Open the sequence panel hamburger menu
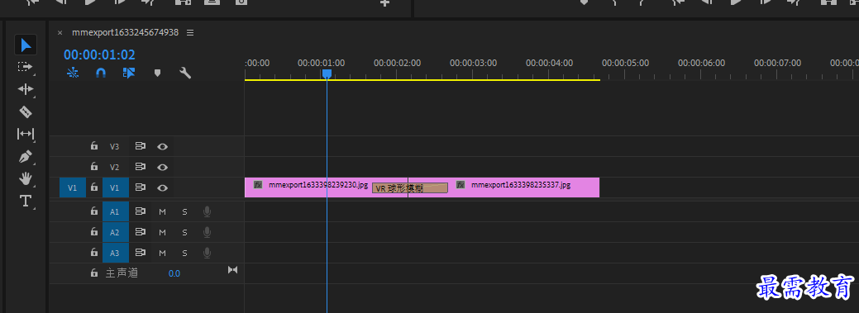This screenshot has height=313, width=859. 190,33
